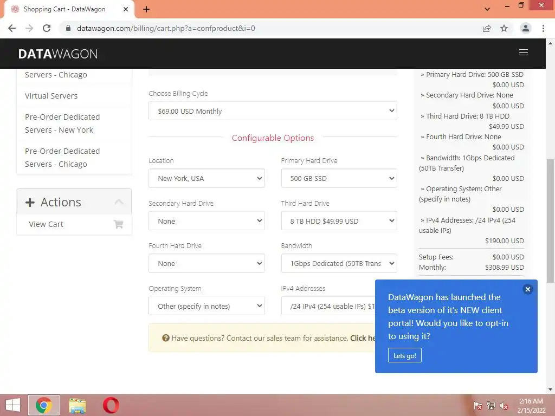The width and height of the screenshot is (555, 416).
Task: Open the last Pre-Order Dedicated Servers - Chicago entry
Action: pos(62,158)
